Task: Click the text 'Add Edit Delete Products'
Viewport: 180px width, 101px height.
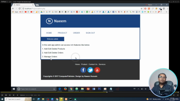Action: (55, 49)
